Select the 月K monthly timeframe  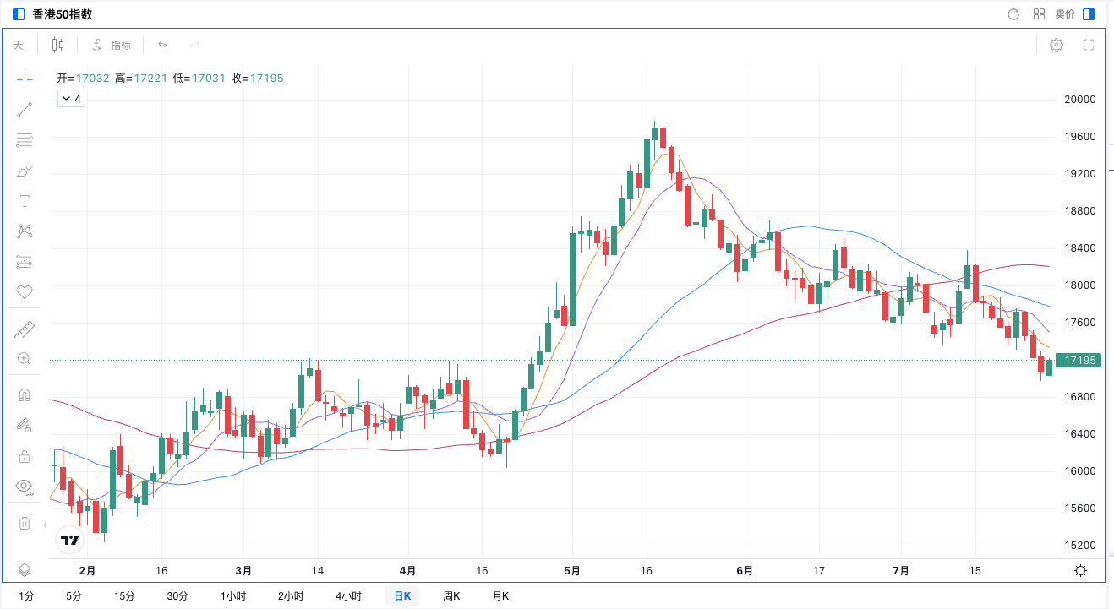500,595
